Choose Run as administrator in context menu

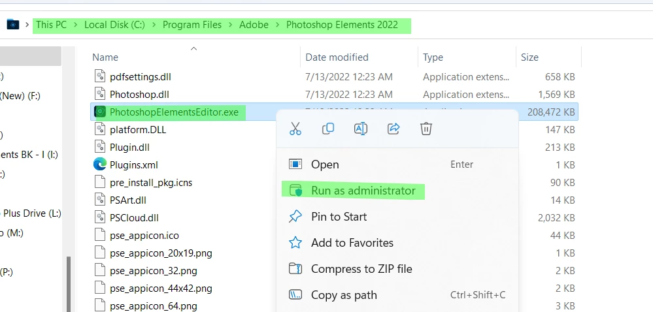coord(397,191)
